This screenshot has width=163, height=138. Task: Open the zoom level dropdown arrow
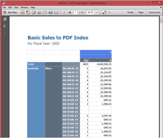tap(96, 12)
